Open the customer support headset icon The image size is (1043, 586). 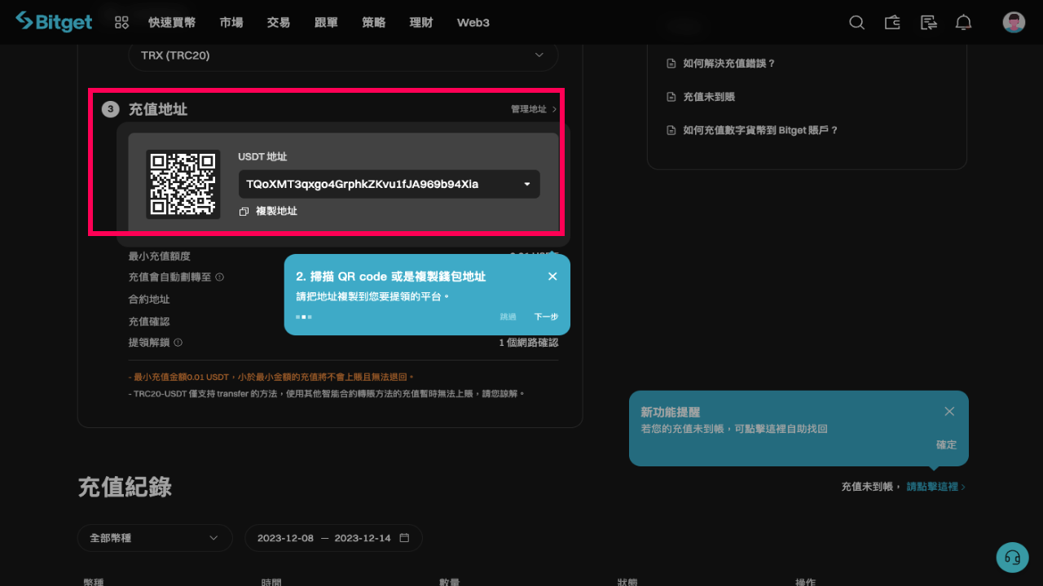[1013, 558]
